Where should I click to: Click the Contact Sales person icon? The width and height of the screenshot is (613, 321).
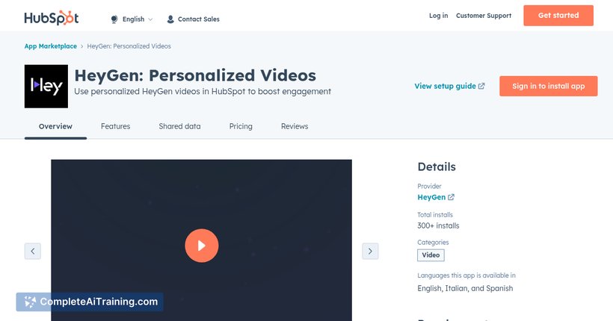click(x=170, y=19)
